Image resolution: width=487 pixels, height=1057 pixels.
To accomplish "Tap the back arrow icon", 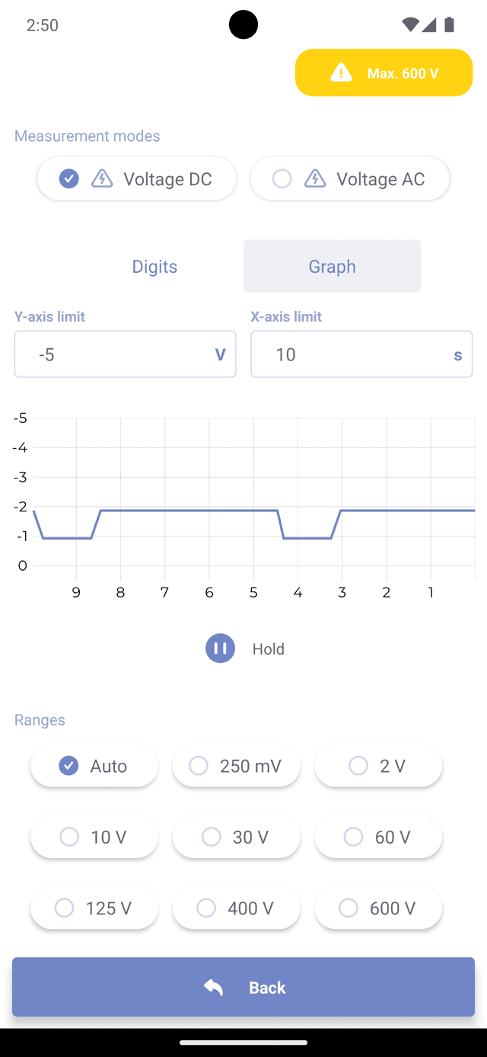I will (x=214, y=987).
